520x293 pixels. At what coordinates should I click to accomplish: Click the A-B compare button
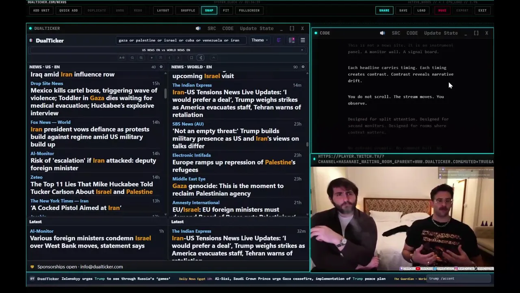(122, 58)
